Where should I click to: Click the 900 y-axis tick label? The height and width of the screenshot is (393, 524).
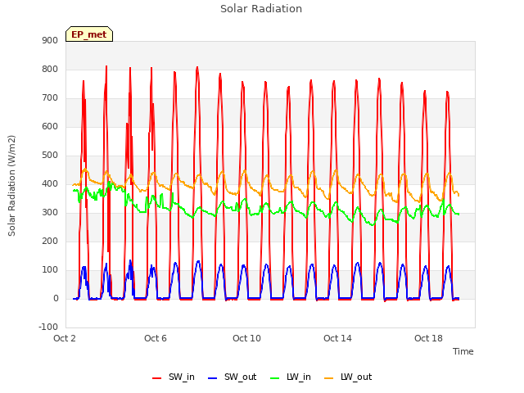tap(50, 40)
